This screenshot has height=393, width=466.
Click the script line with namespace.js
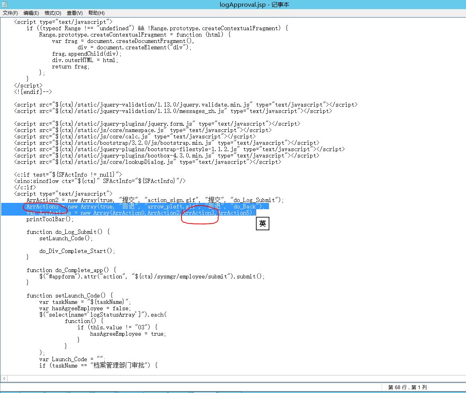pyautogui.click(x=142, y=130)
